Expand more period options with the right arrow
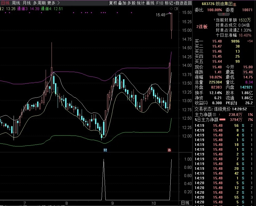The width and height of the screenshot is (256, 206). coord(58,3)
